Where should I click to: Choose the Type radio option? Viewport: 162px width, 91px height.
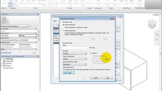91,48
